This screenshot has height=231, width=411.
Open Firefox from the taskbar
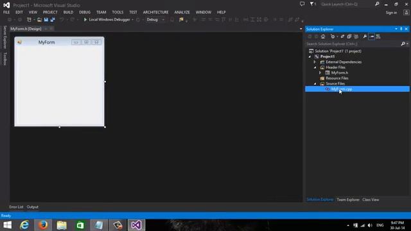click(43, 225)
